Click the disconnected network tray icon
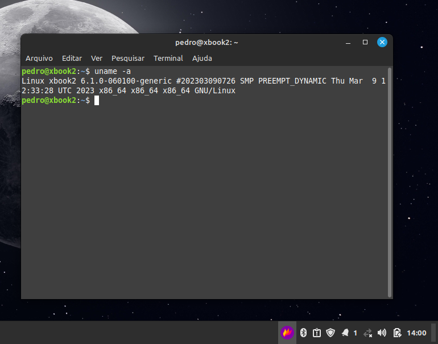 (x=367, y=333)
